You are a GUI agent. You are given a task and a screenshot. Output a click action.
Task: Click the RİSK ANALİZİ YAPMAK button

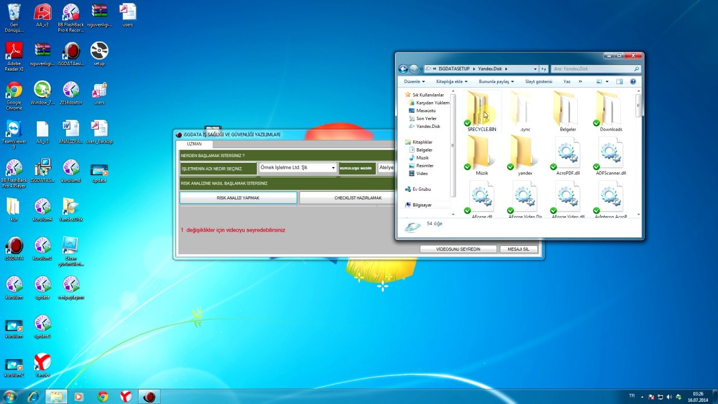[x=238, y=198]
